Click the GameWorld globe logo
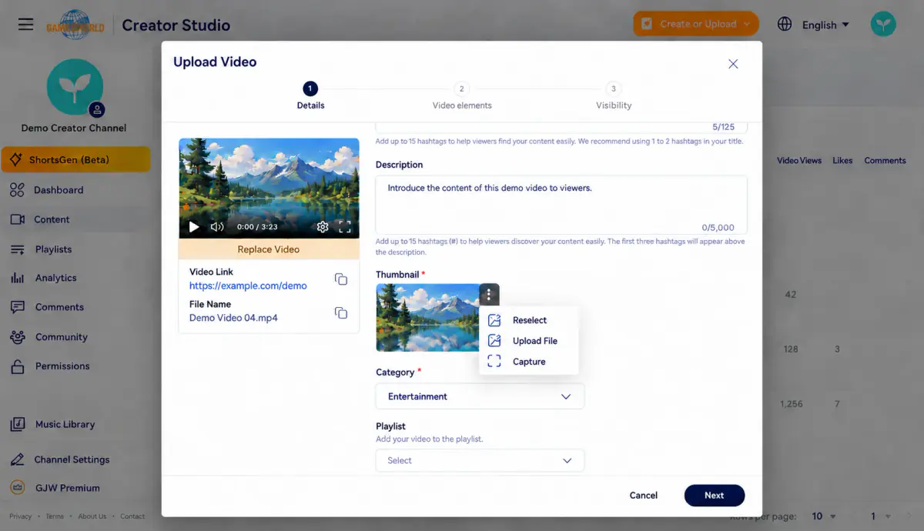 [75, 25]
